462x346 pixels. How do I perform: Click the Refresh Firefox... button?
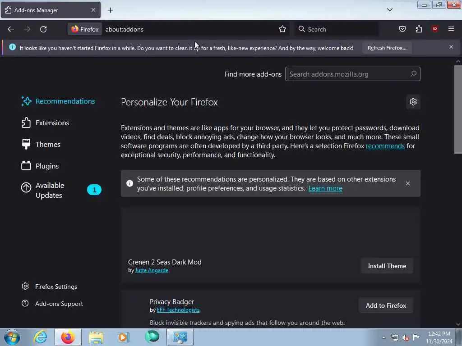pyautogui.click(x=387, y=48)
